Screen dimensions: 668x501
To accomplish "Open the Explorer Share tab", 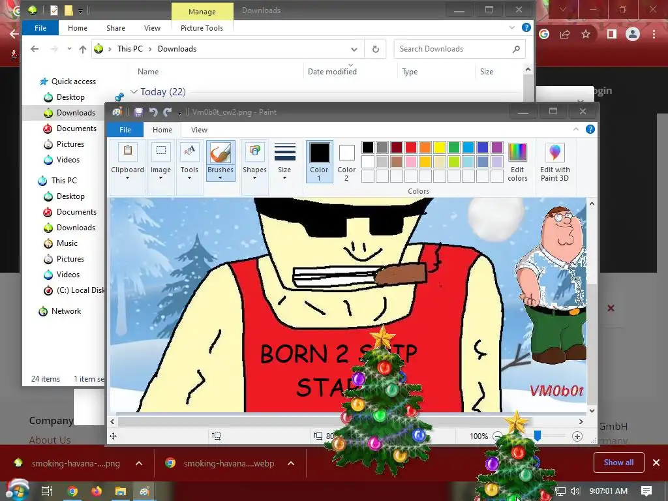I will [x=115, y=27].
